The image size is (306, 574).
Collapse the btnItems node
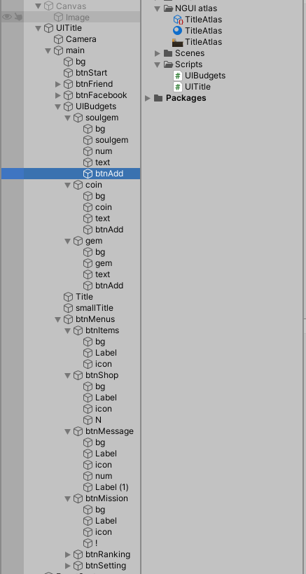pos(68,330)
